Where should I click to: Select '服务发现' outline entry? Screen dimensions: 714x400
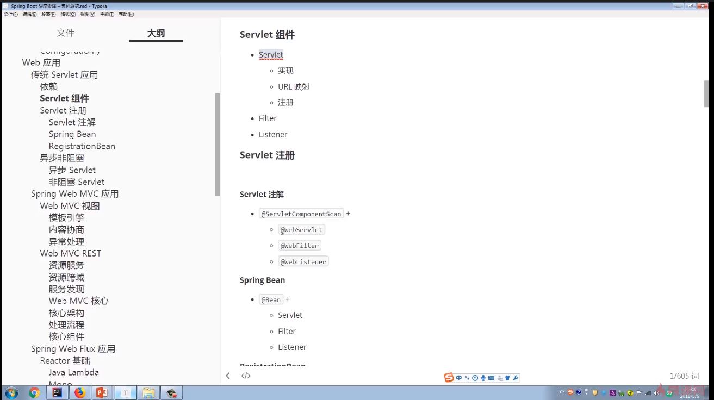coord(66,289)
